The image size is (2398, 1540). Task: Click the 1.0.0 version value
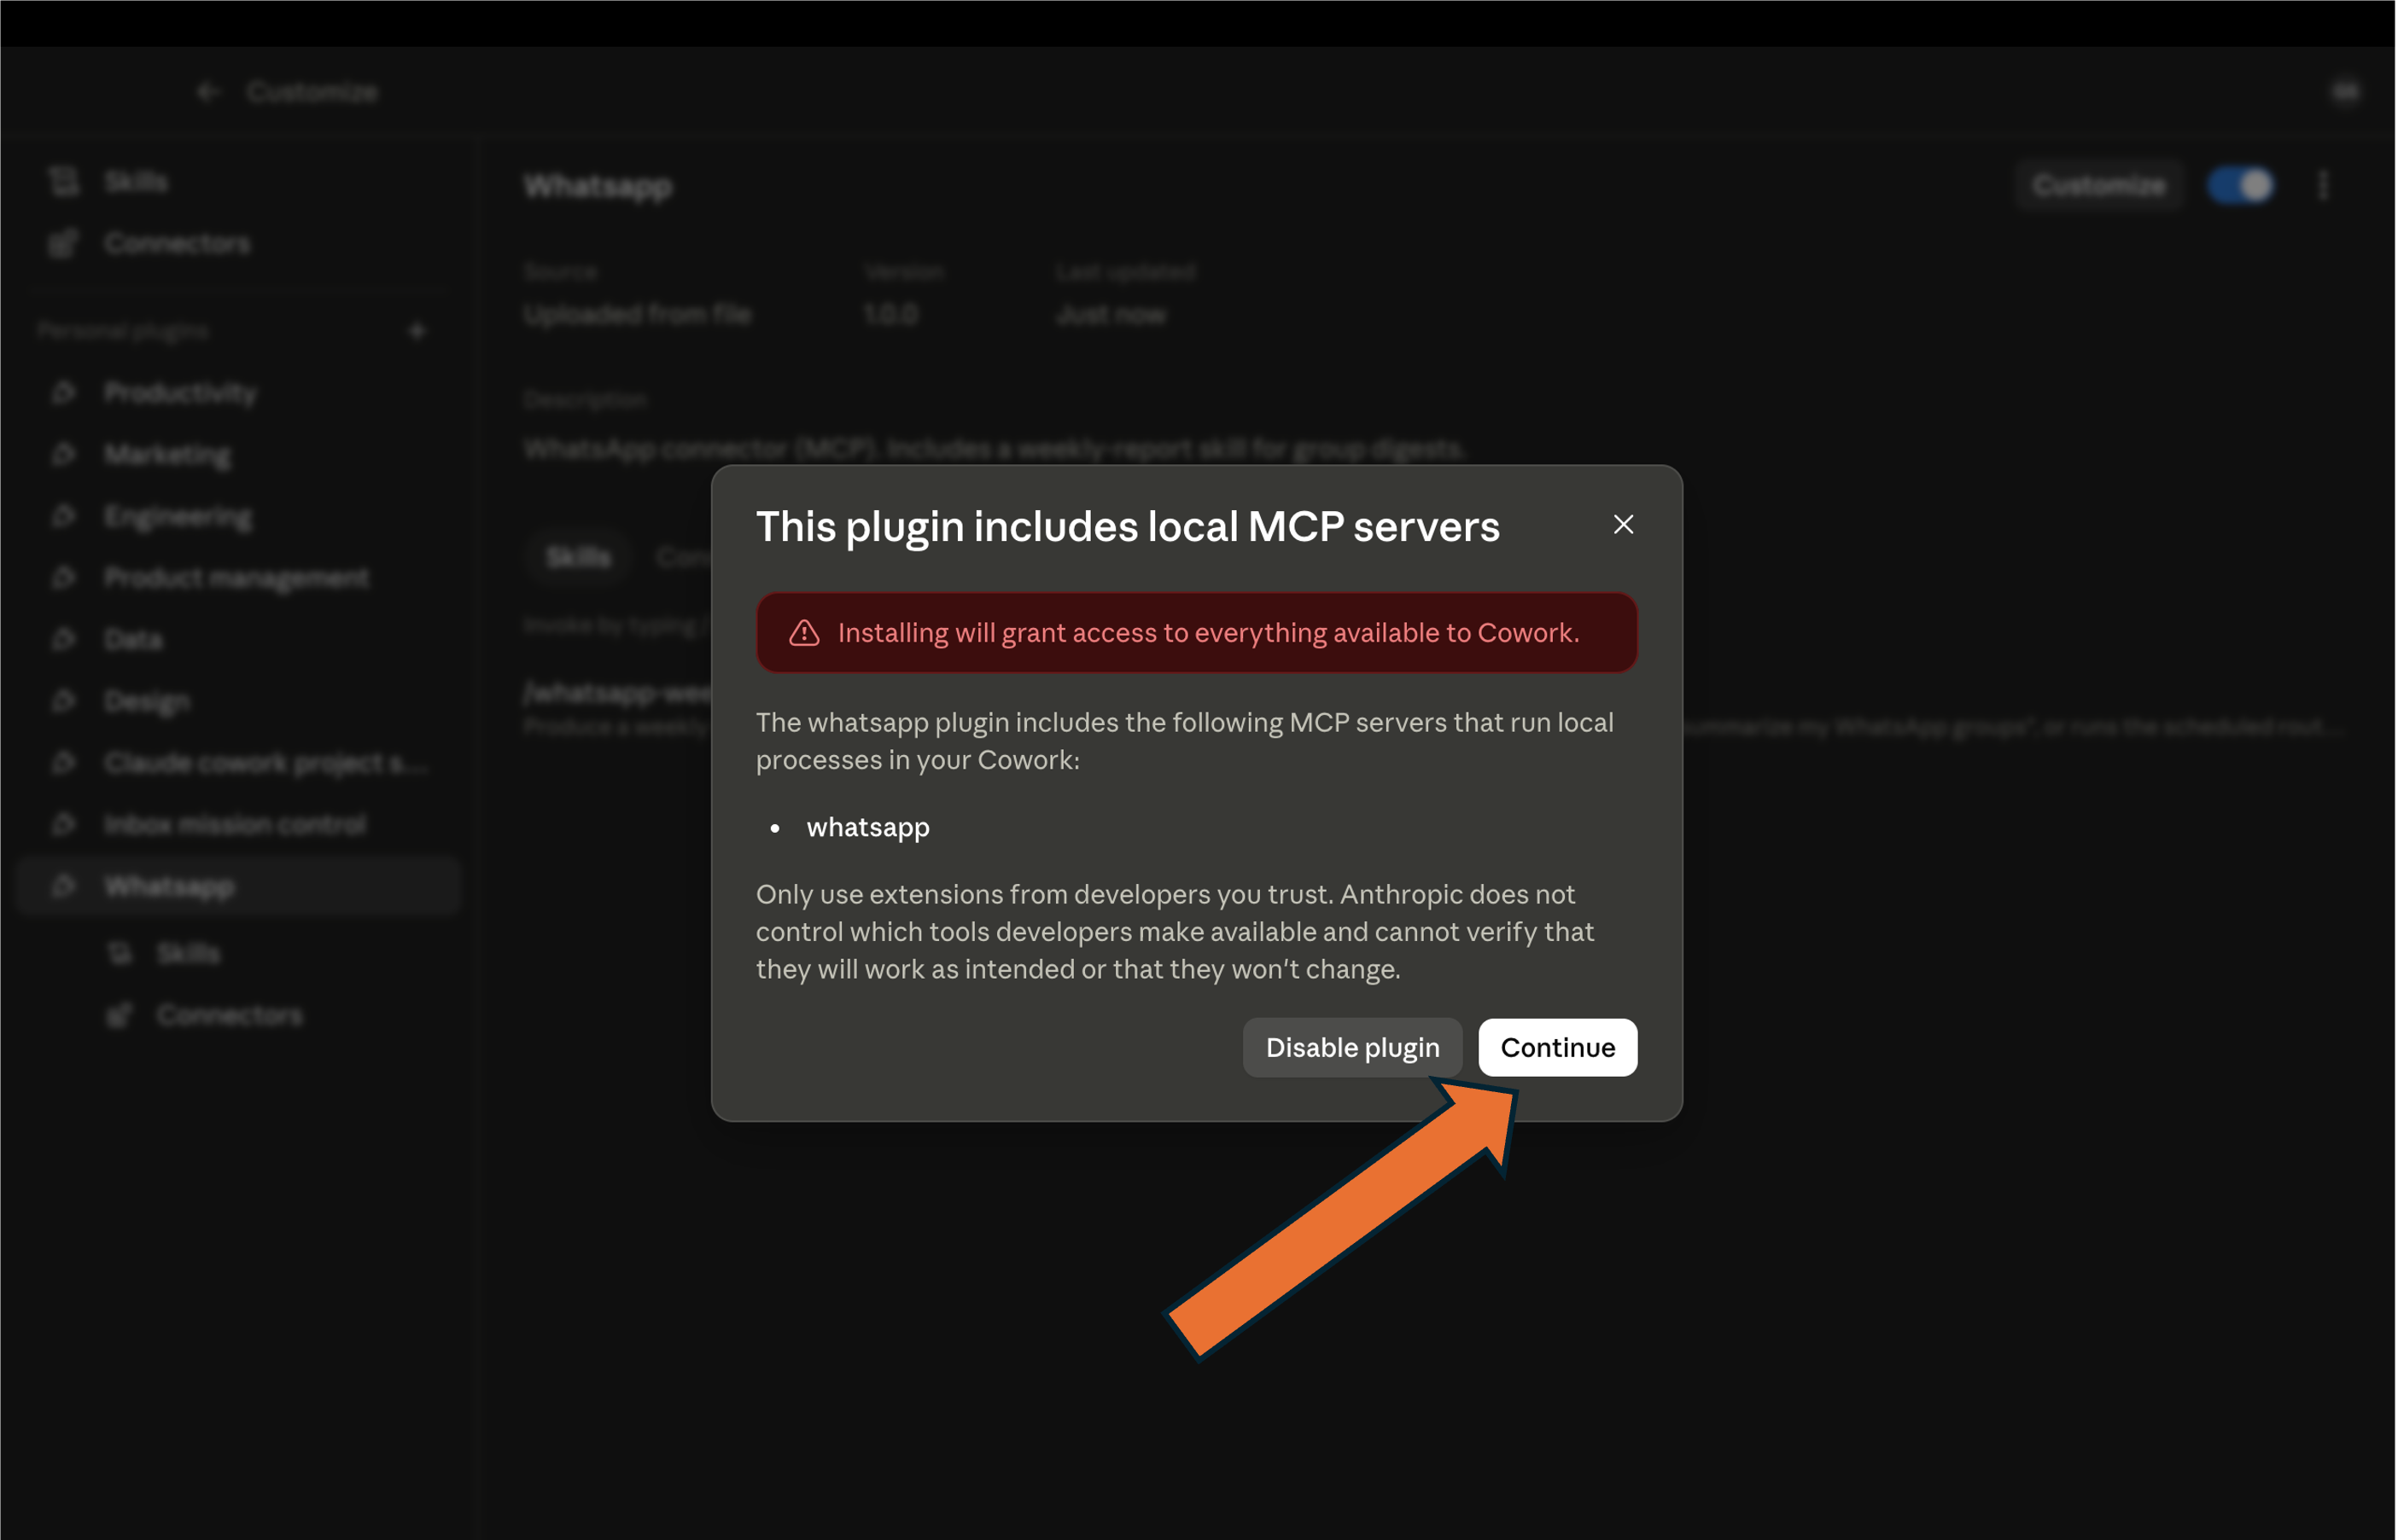tap(891, 314)
